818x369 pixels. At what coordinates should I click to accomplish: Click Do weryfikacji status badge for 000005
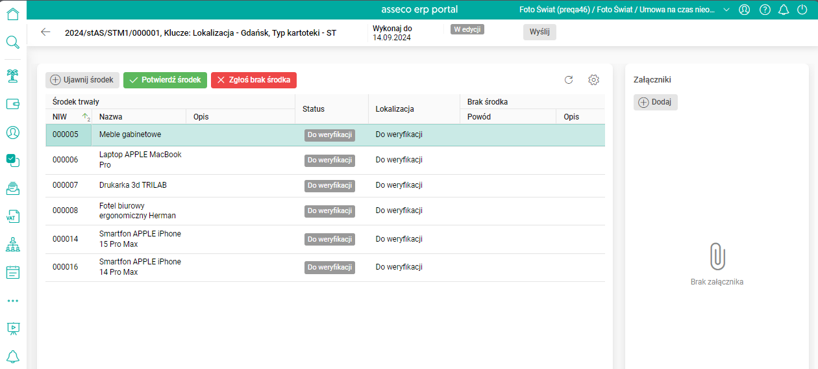[x=330, y=135]
